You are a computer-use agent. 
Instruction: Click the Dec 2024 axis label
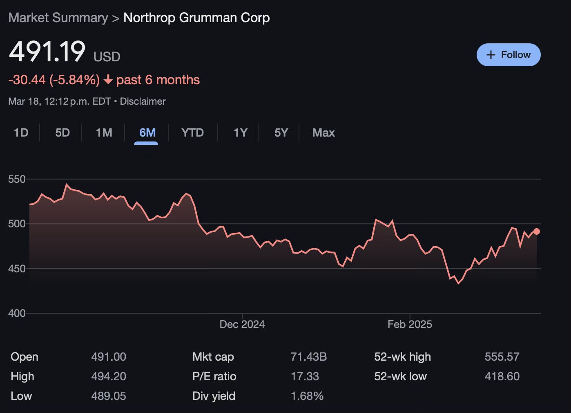click(242, 324)
